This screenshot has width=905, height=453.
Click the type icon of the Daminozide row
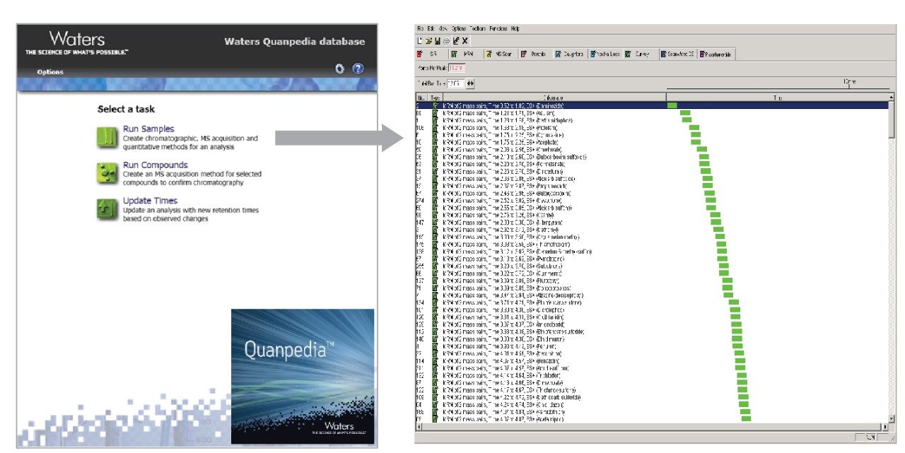(x=436, y=105)
